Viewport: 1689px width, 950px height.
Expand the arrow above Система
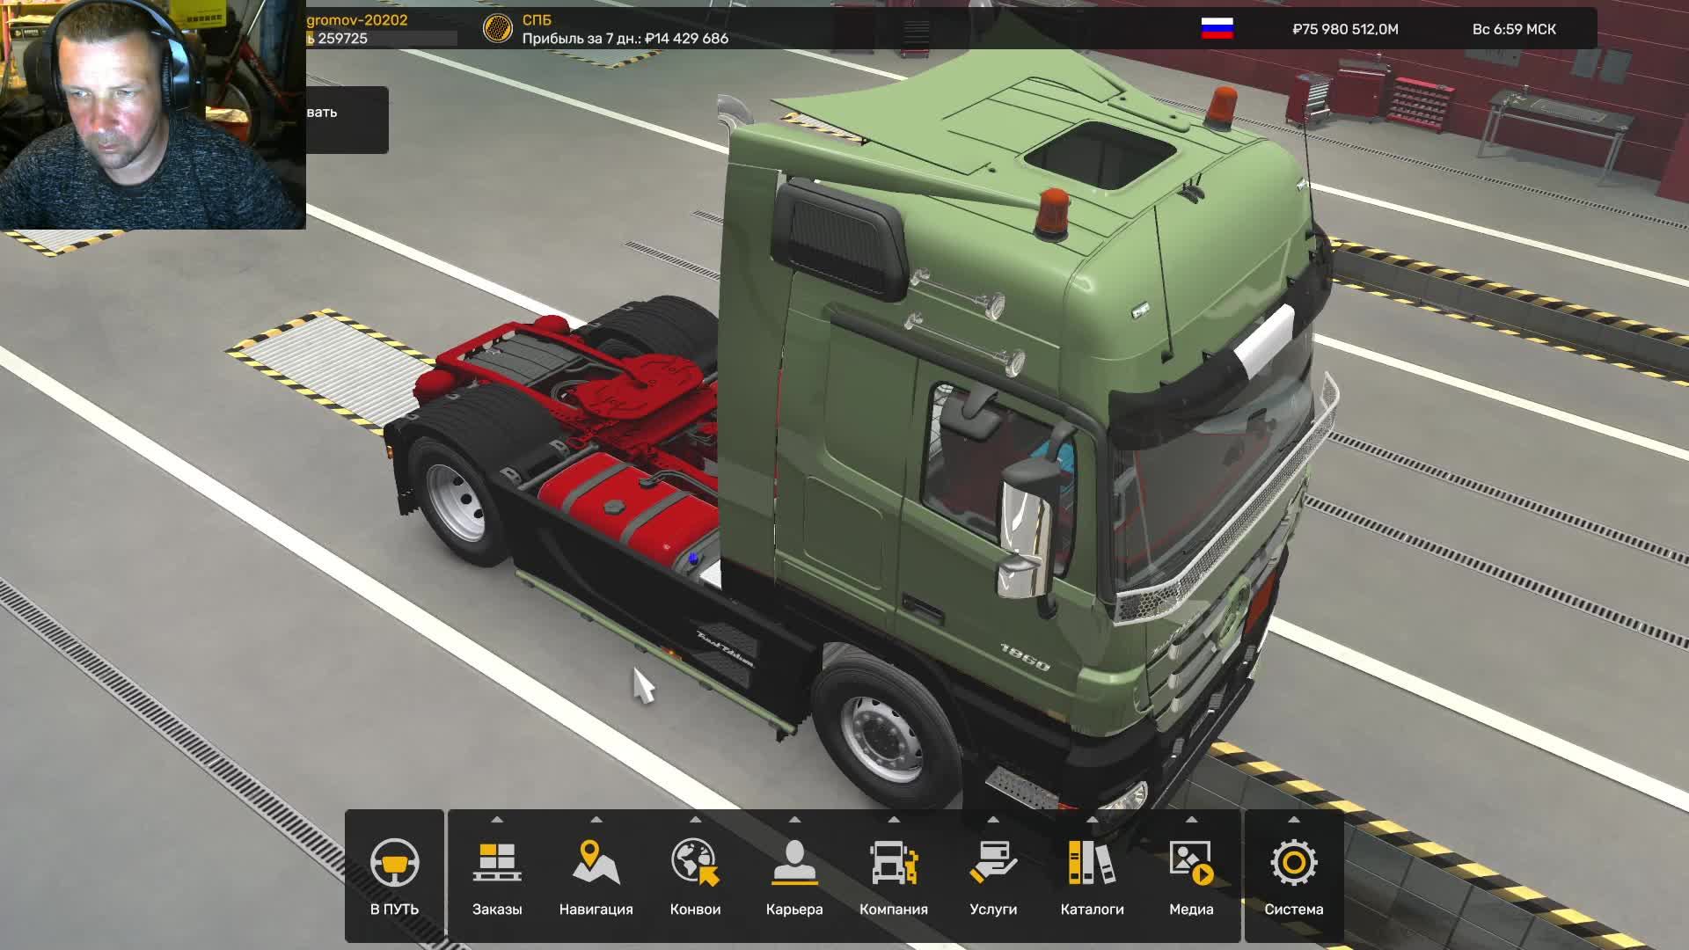point(1293,820)
